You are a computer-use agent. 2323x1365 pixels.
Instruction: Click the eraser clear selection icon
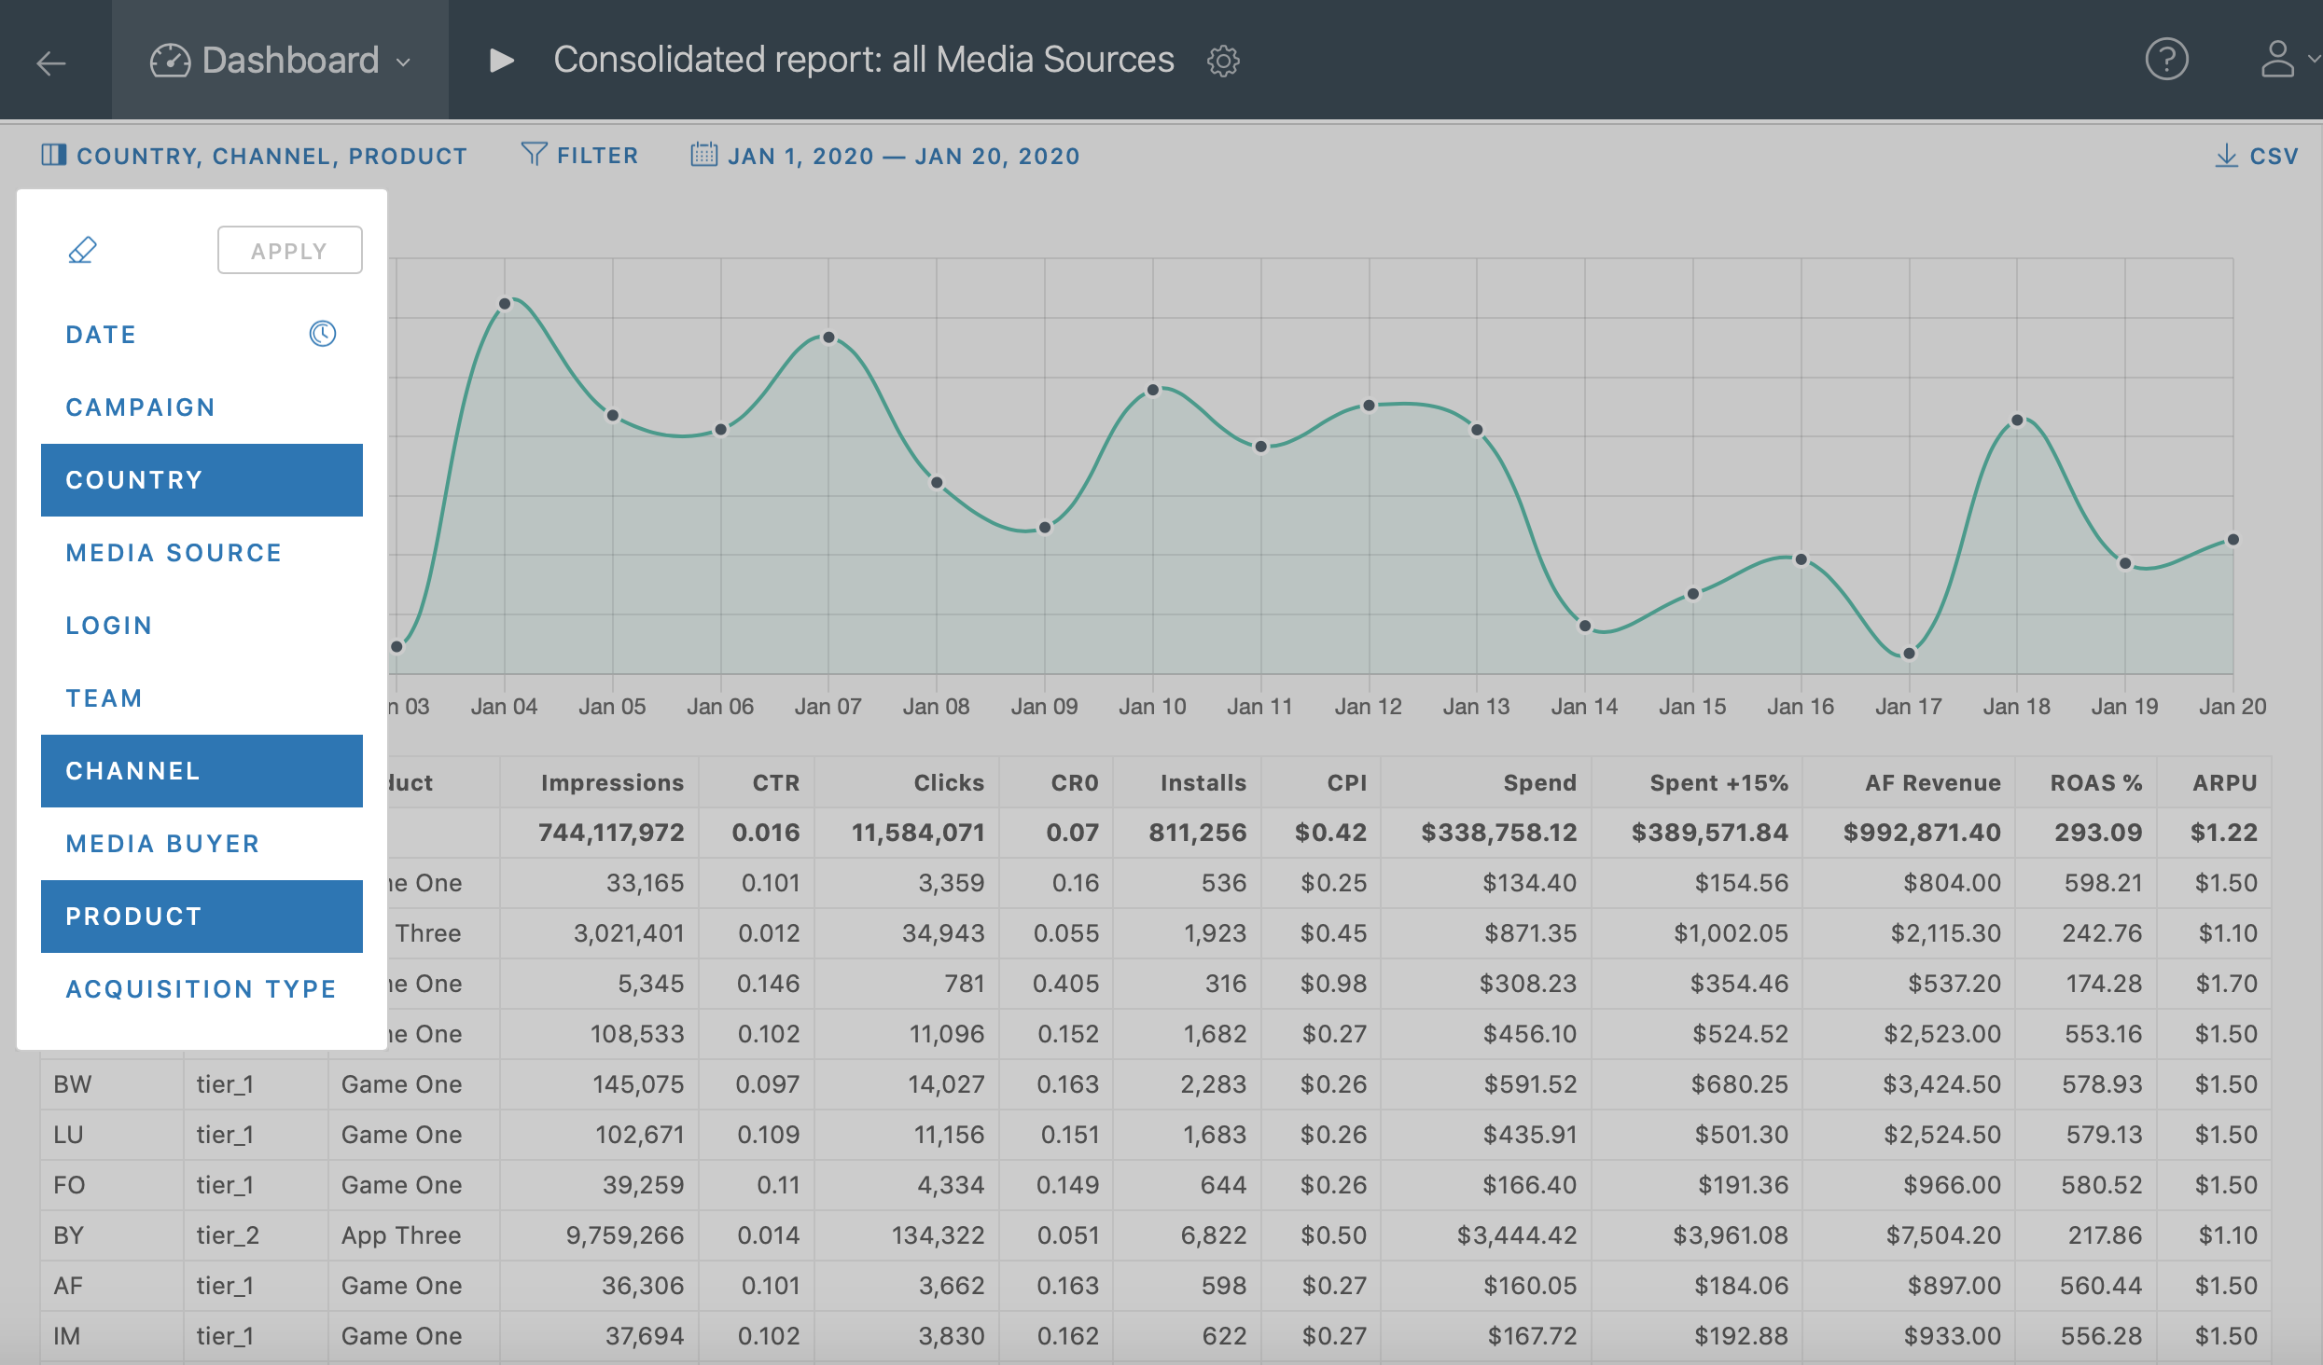pyautogui.click(x=82, y=250)
